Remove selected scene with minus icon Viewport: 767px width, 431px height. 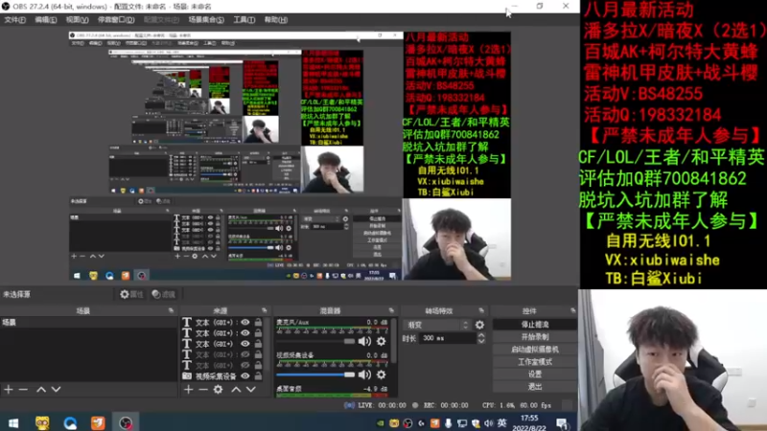point(23,390)
